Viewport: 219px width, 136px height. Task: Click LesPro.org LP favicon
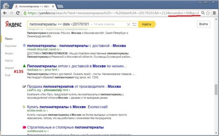24,87
